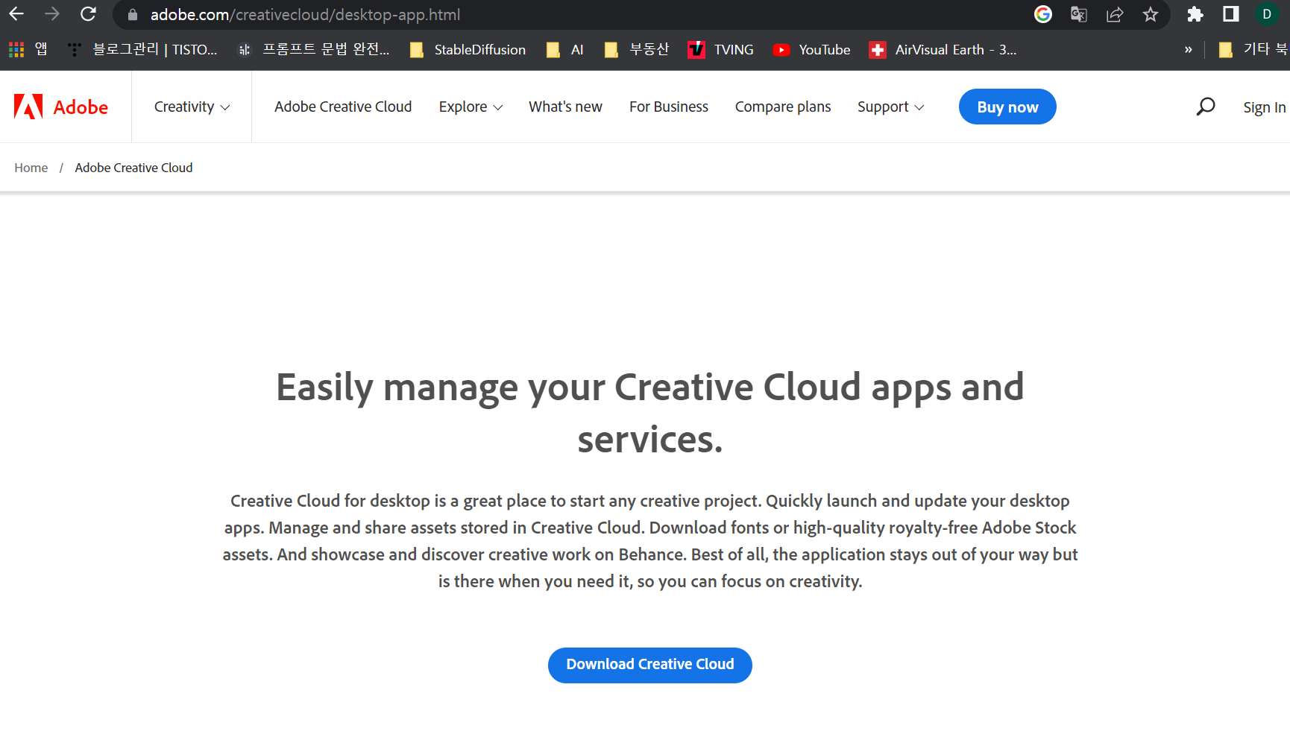Click Sign In link
The image size is (1290, 734).
(1265, 107)
